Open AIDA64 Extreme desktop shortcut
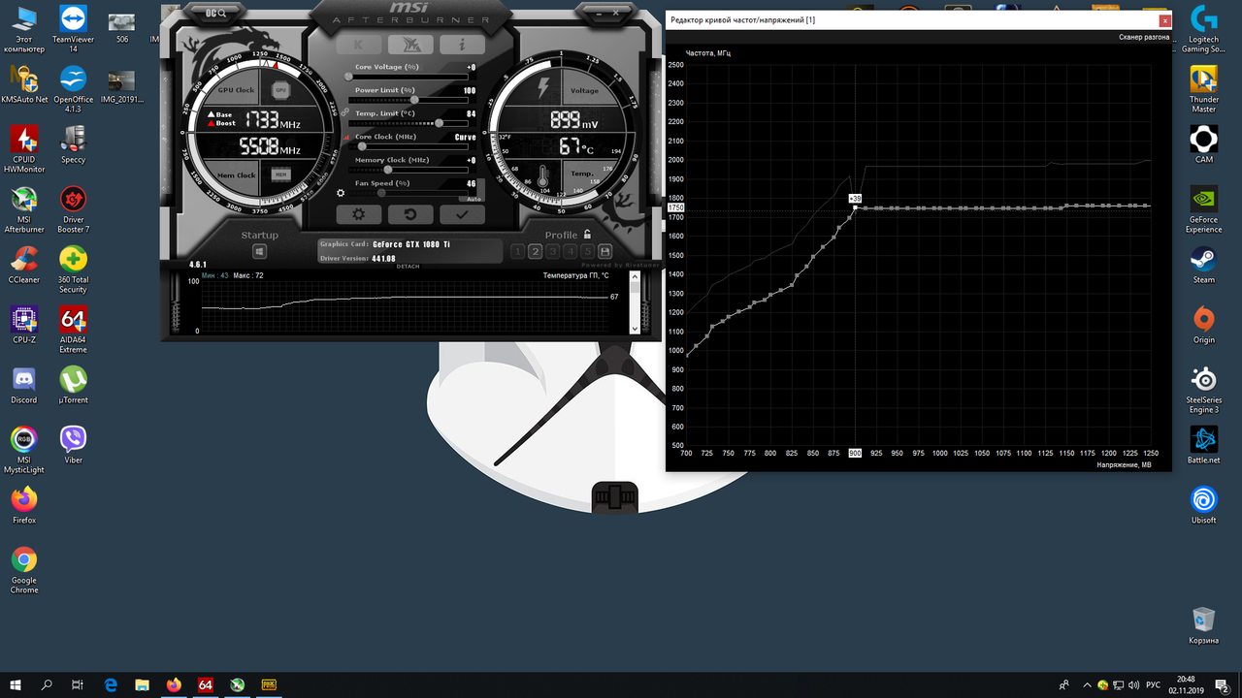This screenshot has width=1242, height=698. coord(73,331)
